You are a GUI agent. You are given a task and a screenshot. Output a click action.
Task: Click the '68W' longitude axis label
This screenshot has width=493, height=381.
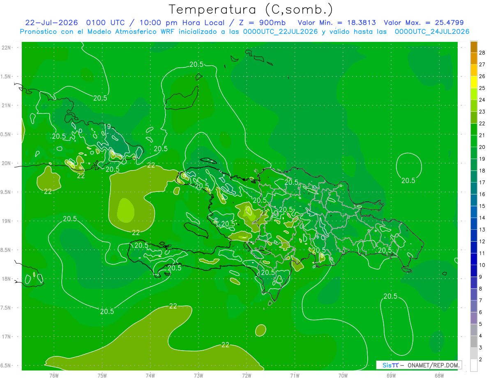coord(439,376)
